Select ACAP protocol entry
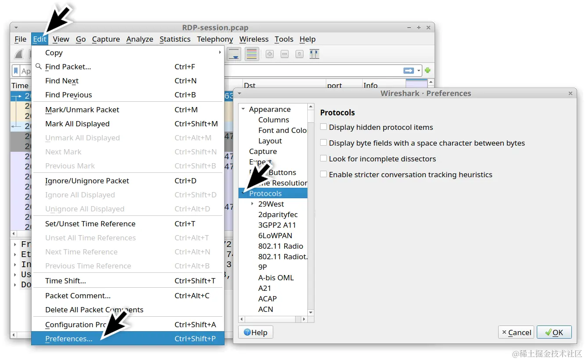The height and width of the screenshot is (361, 585). tap(268, 299)
